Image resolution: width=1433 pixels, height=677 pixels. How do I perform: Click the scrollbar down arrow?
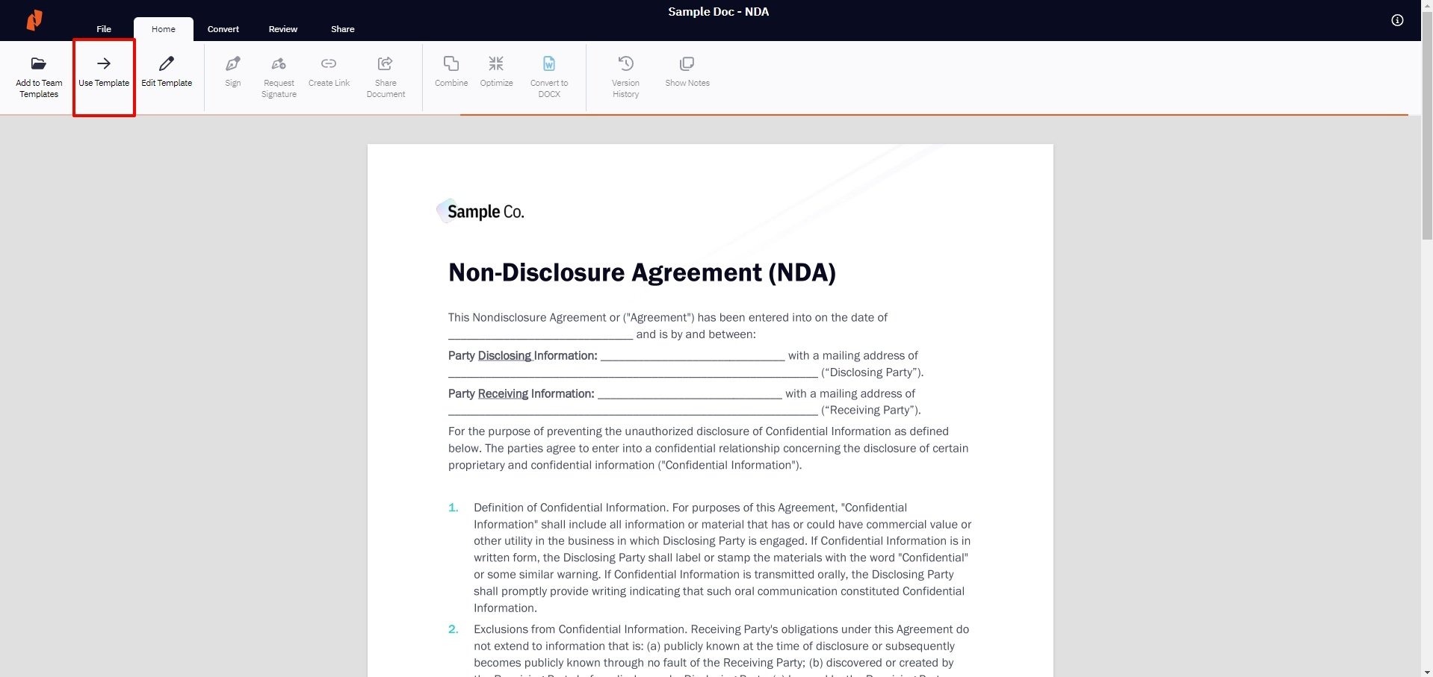[1426, 670]
